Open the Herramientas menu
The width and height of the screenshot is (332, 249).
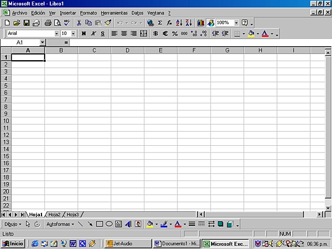tap(114, 13)
